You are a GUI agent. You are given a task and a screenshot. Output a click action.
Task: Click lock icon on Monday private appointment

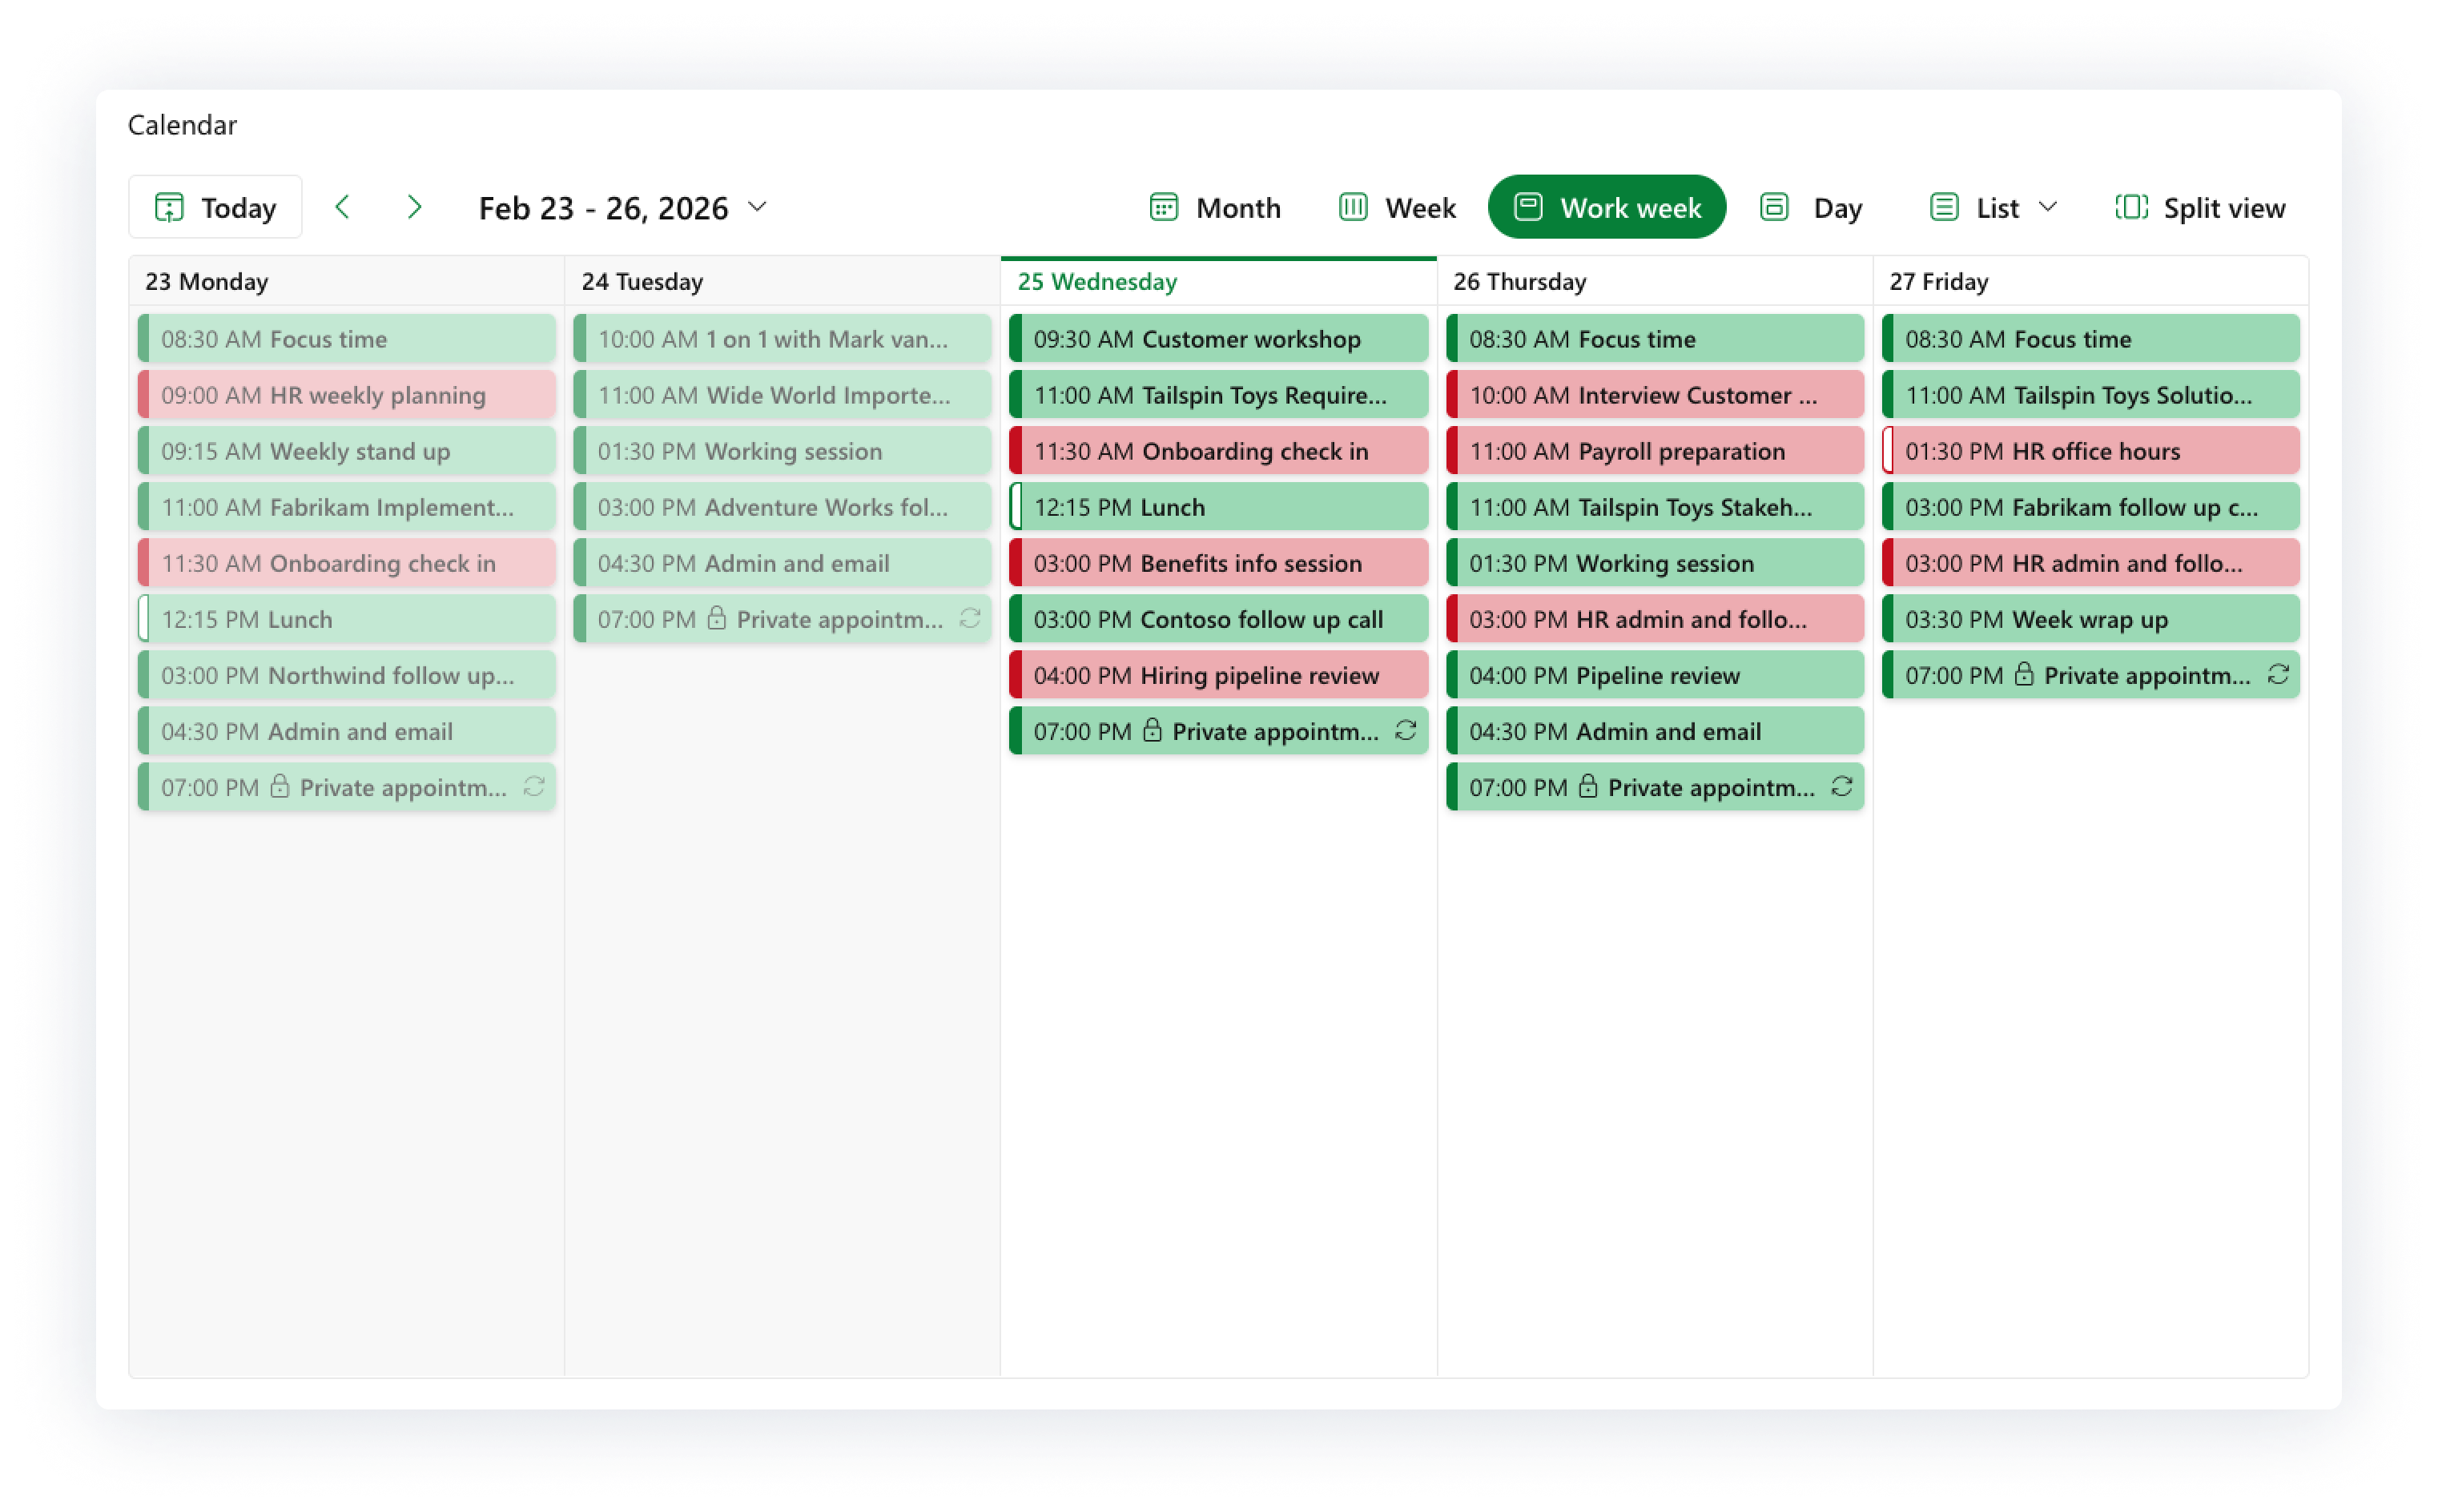point(280,787)
